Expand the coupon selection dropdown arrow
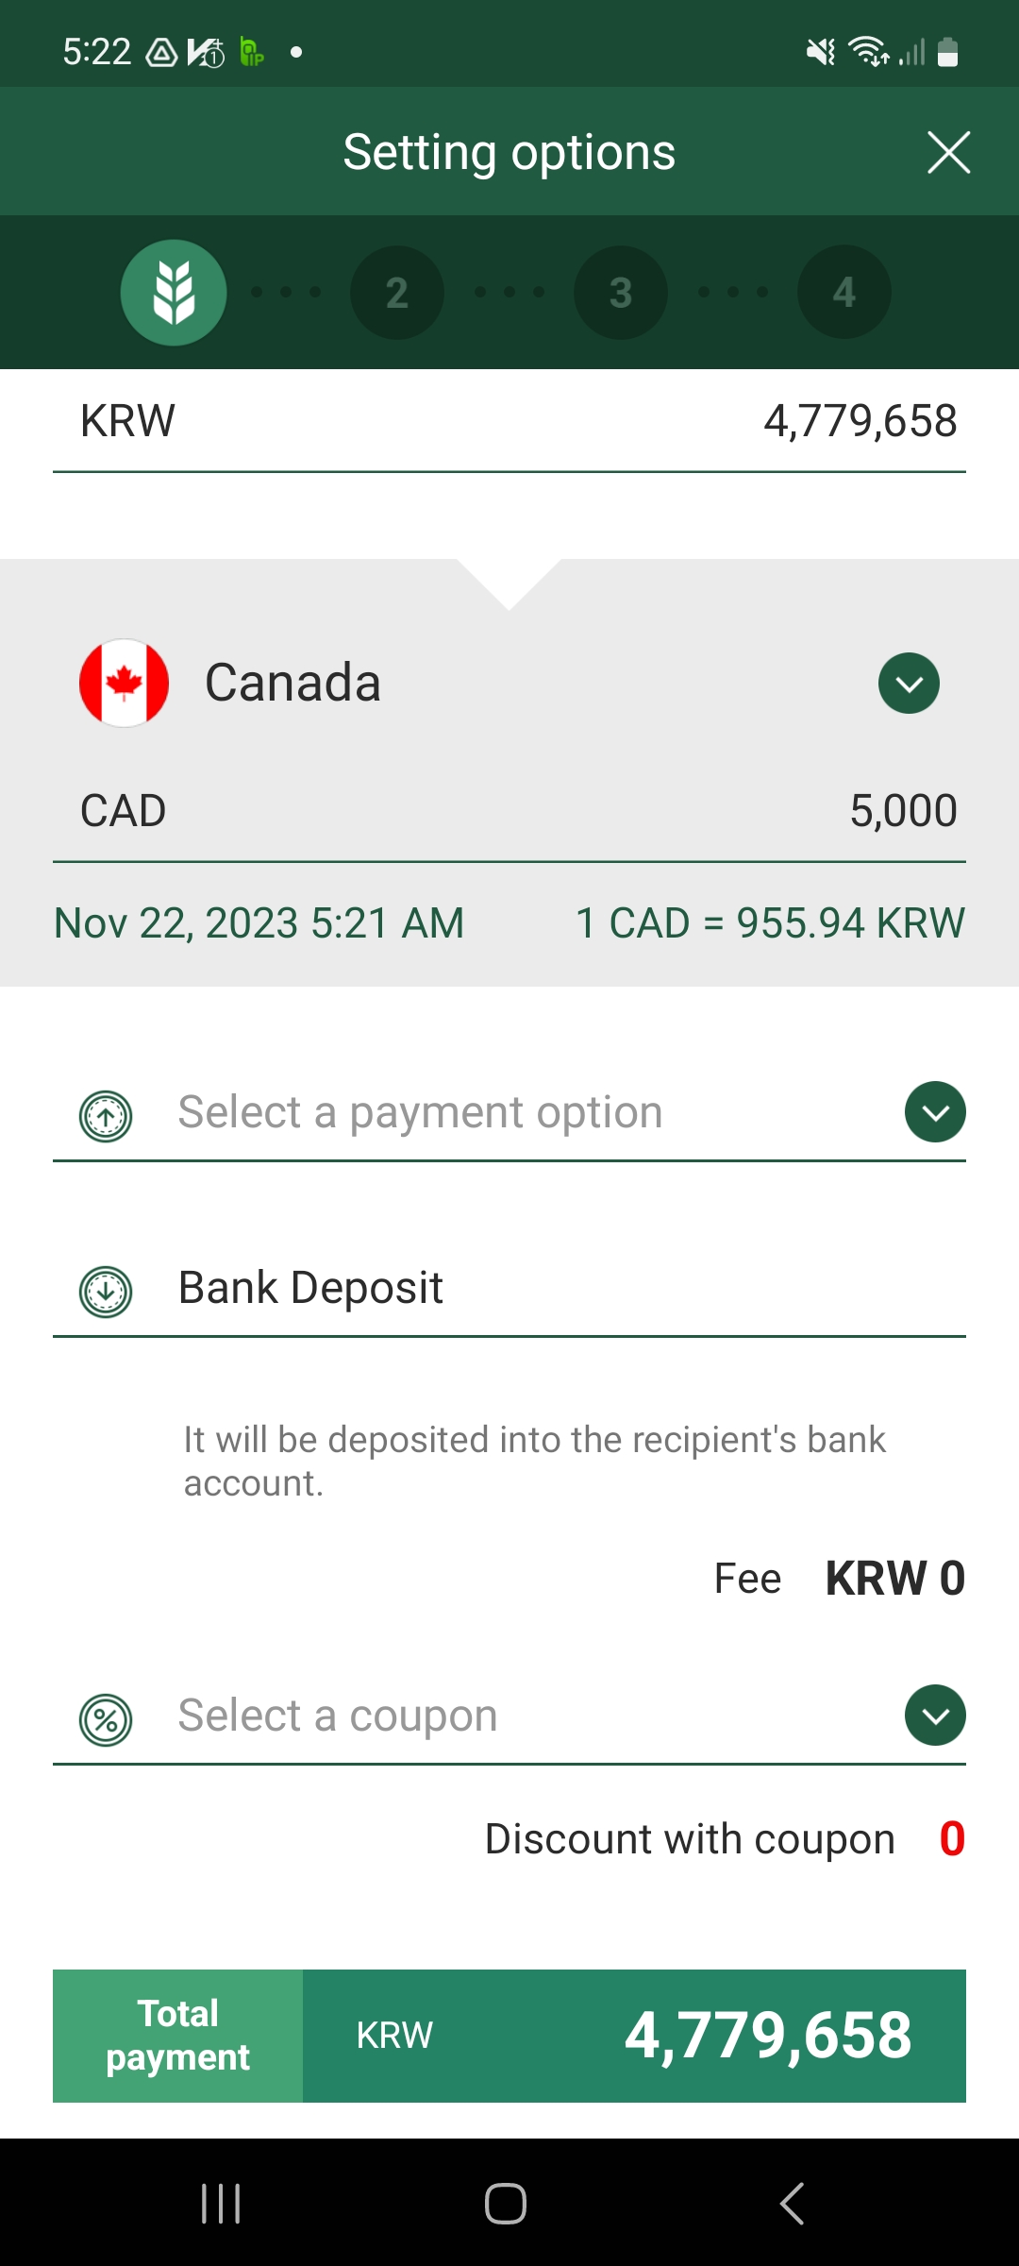The image size is (1019, 2266). (x=934, y=1716)
